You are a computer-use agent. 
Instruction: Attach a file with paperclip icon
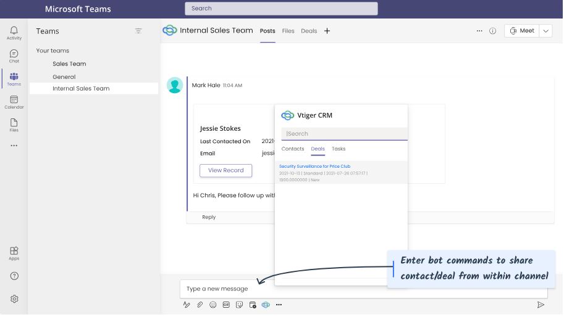click(x=200, y=305)
